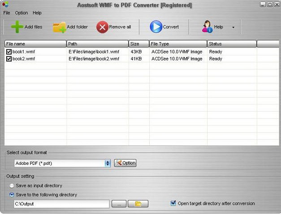Click the 43KB size cell
Viewport: 281px width, 215px height.
[136, 52]
